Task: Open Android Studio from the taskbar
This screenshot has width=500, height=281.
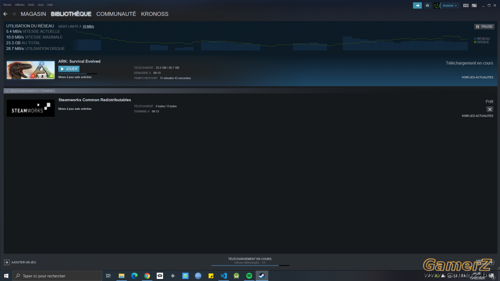Action: pyautogui.click(x=236, y=276)
